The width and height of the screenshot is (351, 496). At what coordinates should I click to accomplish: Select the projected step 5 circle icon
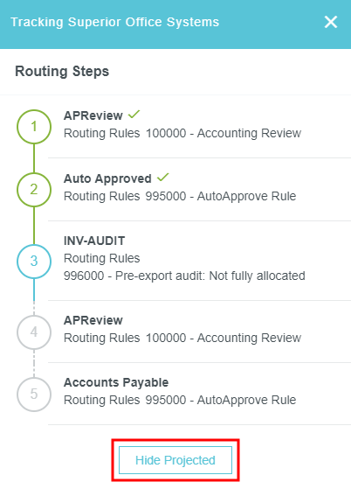click(34, 395)
